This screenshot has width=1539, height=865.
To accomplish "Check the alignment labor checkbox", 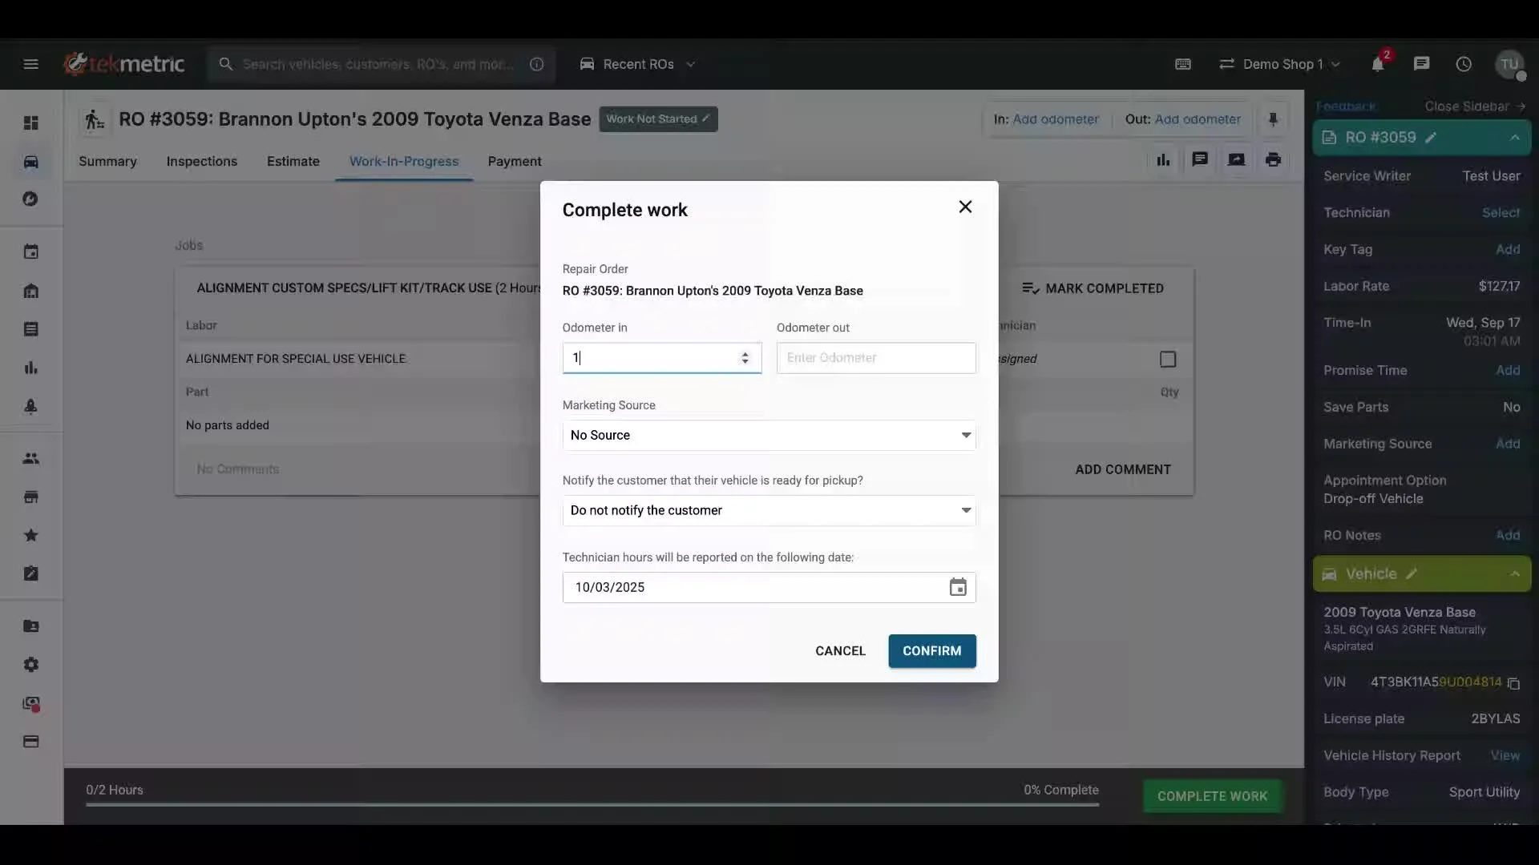I will pyautogui.click(x=1168, y=360).
